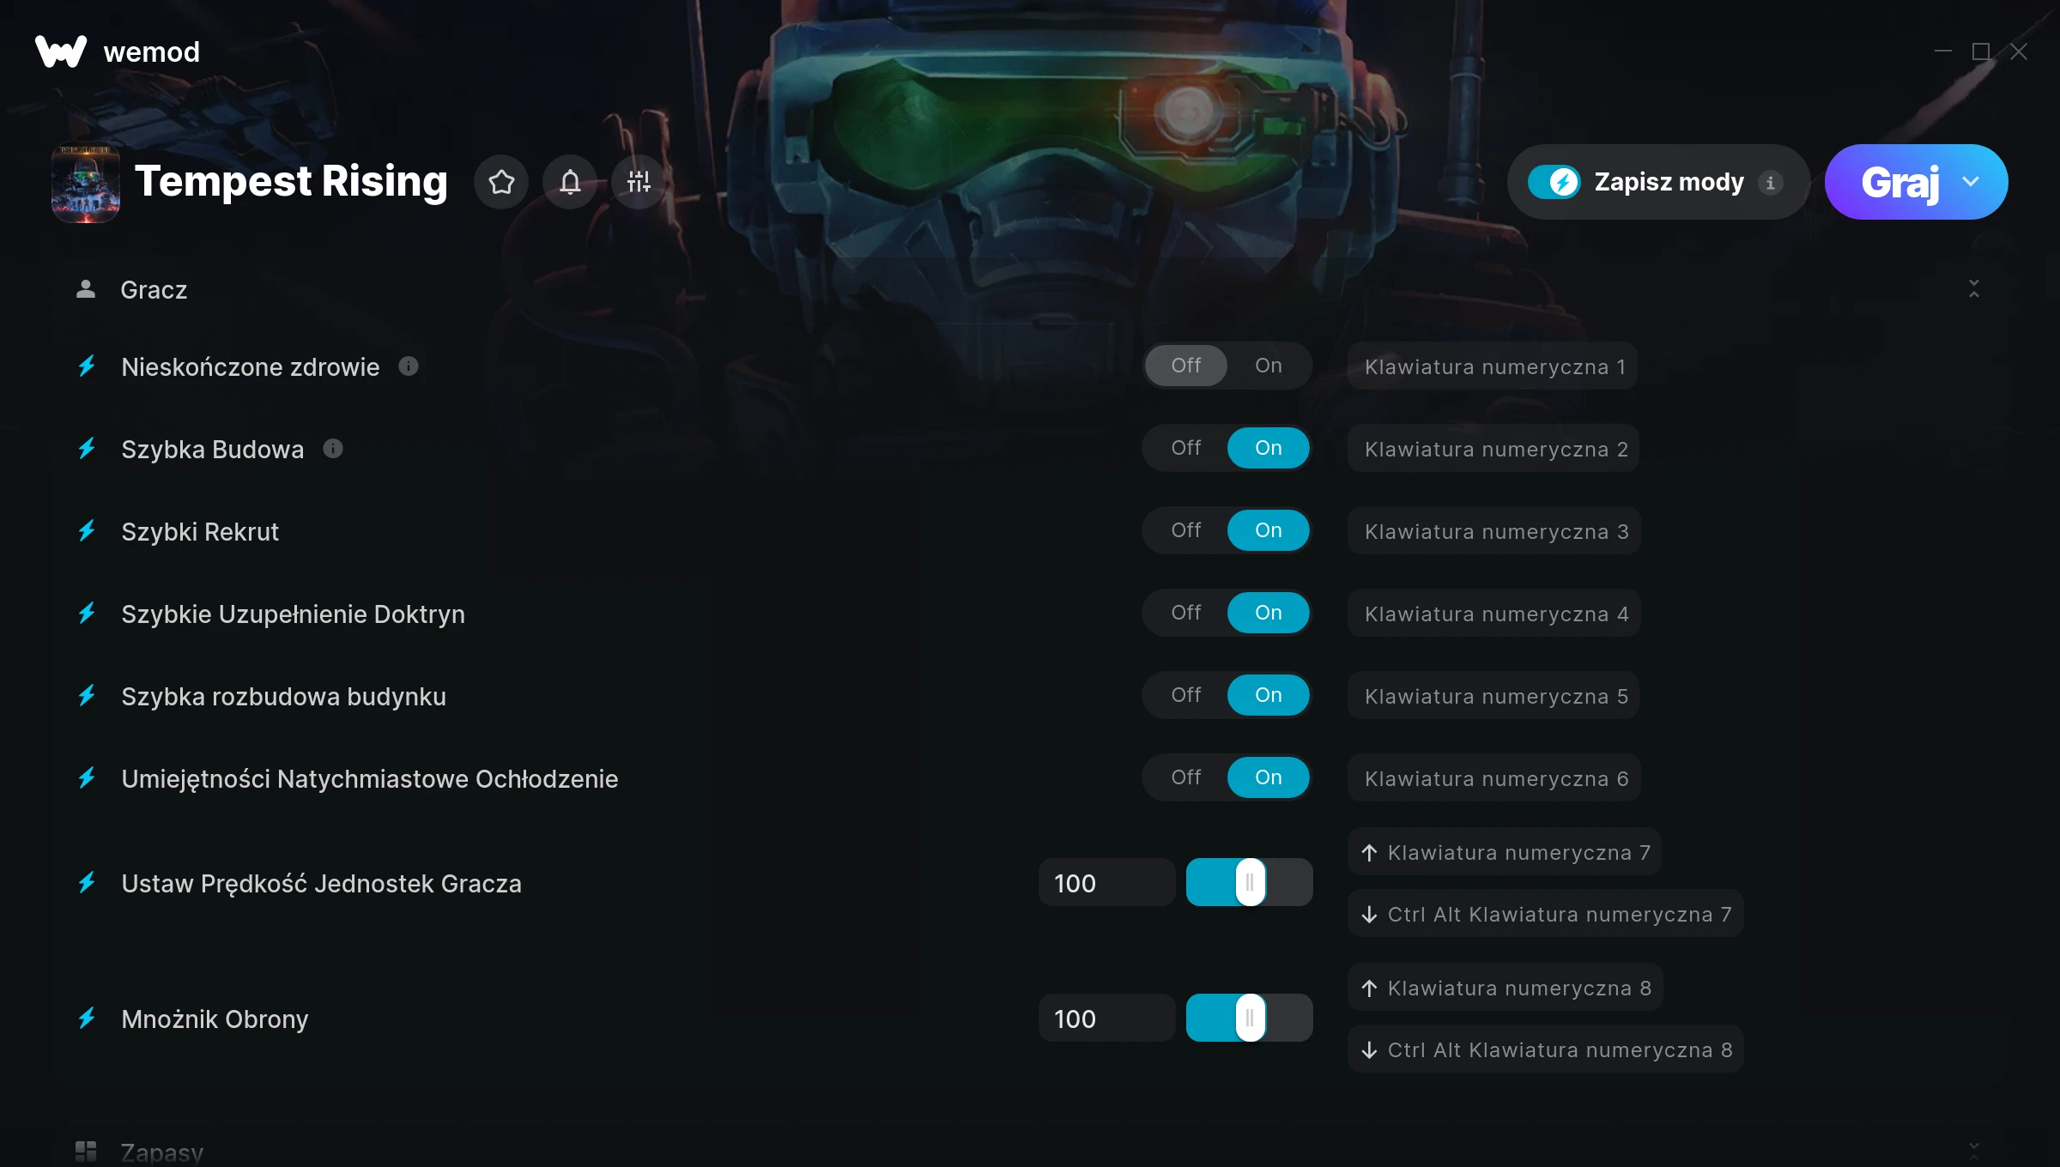
Task: Change hotkey Klawiatura numeryczna 4
Action: point(1494,614)
